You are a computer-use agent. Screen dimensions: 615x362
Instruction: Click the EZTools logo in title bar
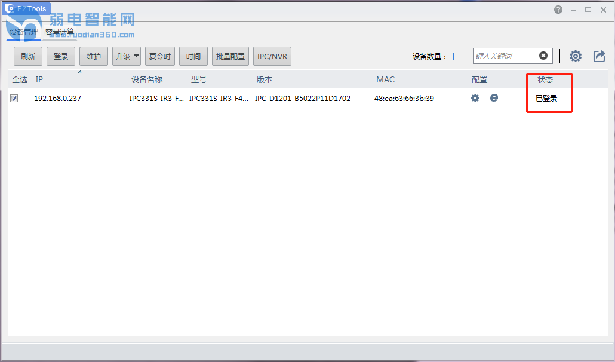10,9
